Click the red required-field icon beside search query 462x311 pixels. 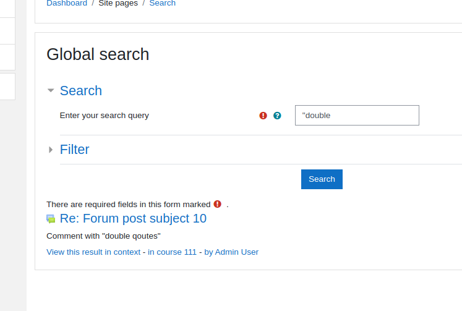click(263, 116)
